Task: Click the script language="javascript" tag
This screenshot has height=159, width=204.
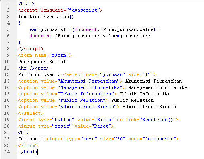Action: pos(60,10)
